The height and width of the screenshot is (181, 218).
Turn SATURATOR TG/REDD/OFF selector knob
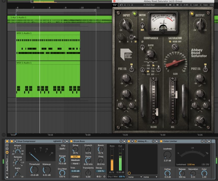(x=175, y=47)
